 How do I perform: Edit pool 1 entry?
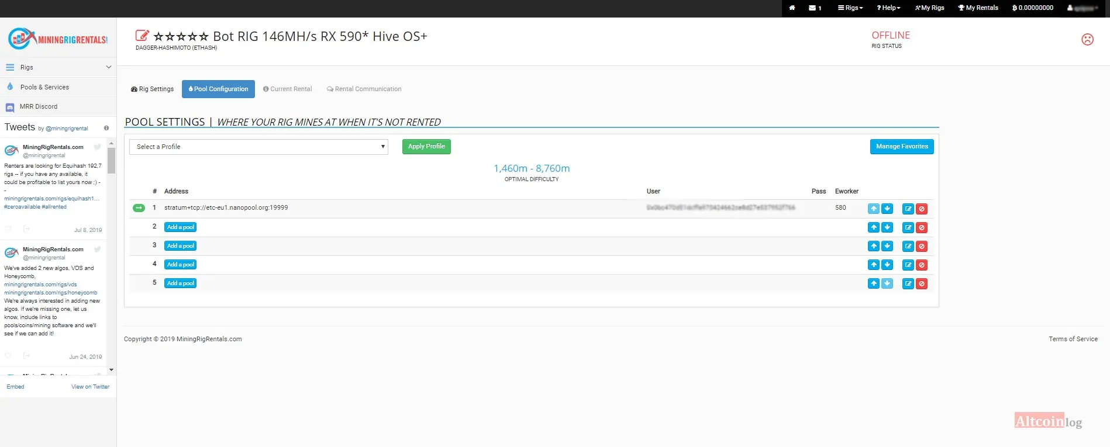[x=908, y=209]
